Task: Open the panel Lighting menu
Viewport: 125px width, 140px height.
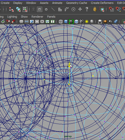Action: [x=12, y=17]
